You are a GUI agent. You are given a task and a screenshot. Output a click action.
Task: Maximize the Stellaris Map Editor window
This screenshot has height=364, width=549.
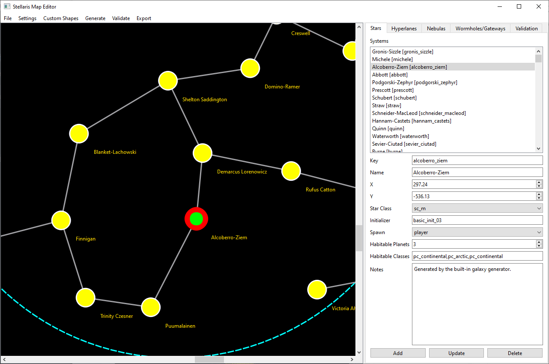tap(519, 6)
